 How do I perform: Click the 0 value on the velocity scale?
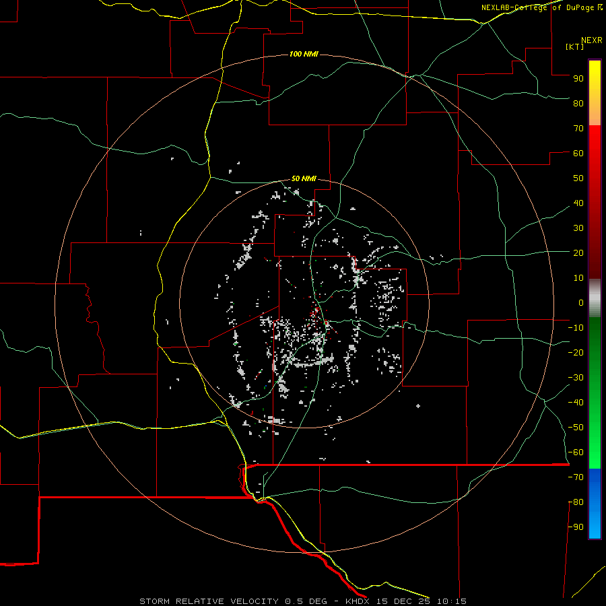pyautogui.click(x=581, y=302)
